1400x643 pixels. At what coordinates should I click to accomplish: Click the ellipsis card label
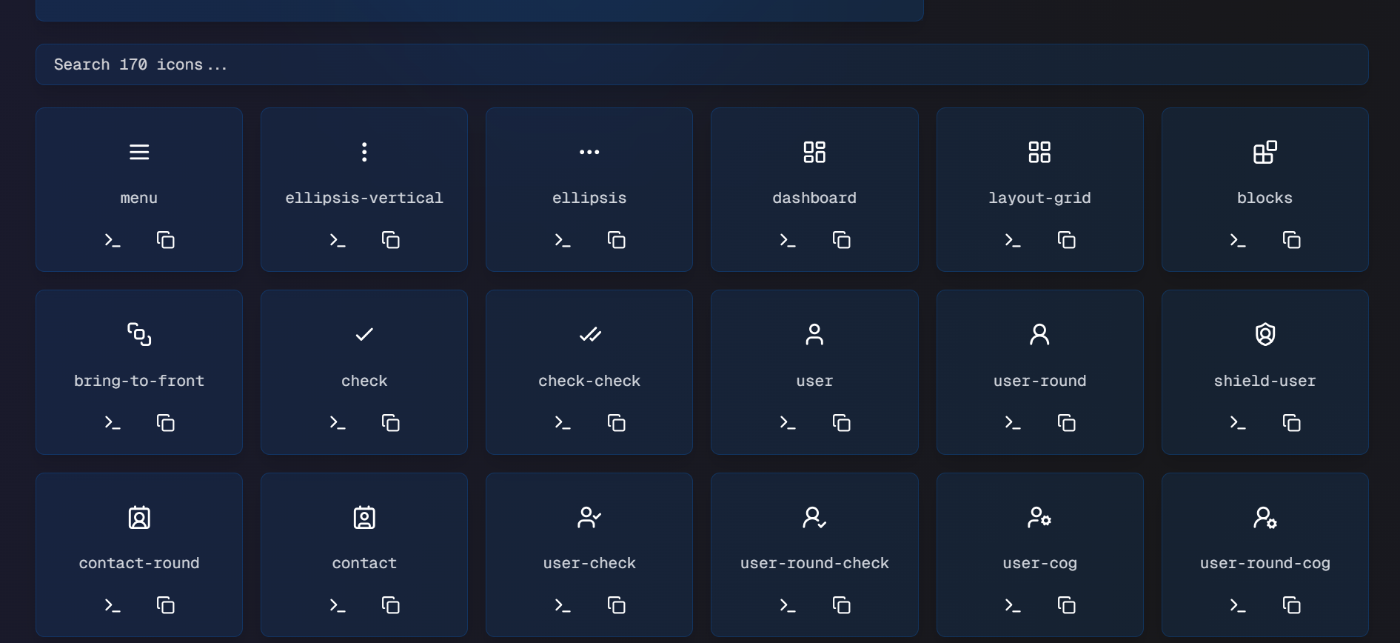tap(589, 198)
